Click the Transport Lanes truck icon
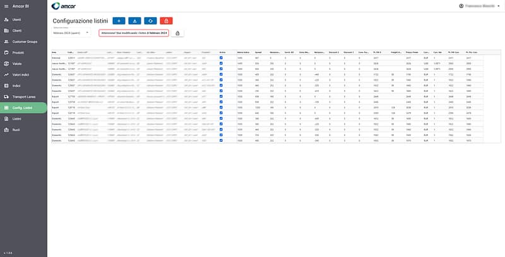This screenshot has height=257, width=505. coord(6,96)
